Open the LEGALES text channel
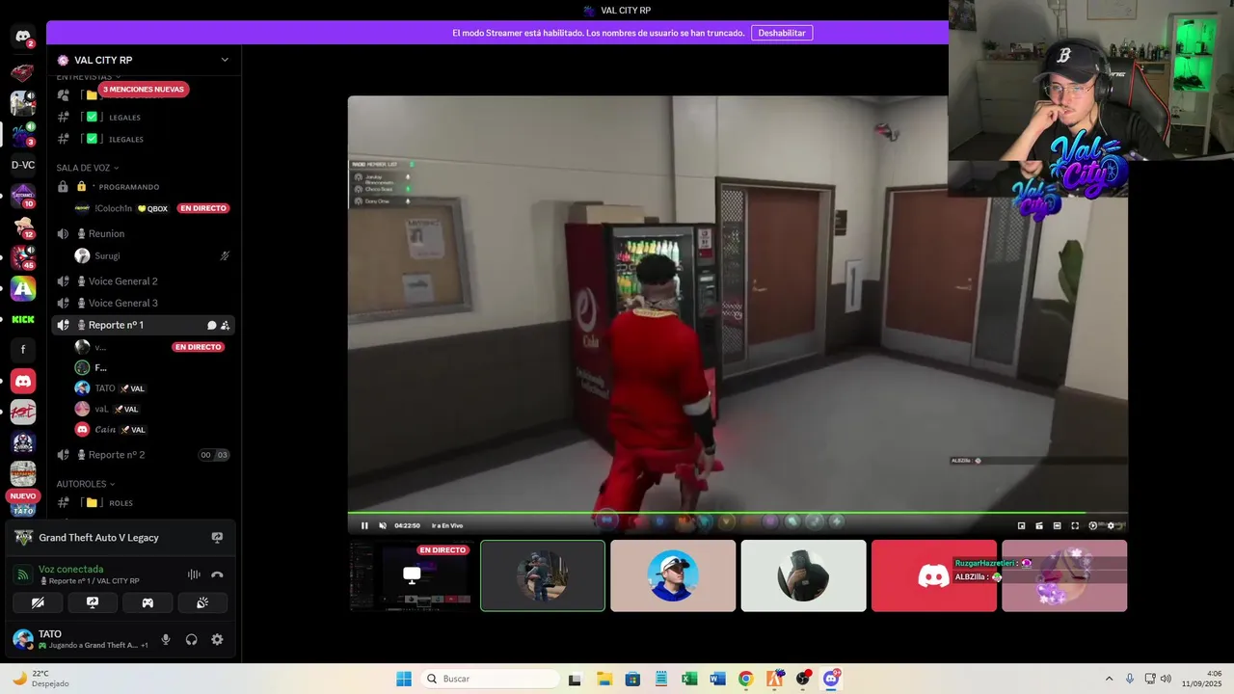Image resolution: width=1234 pixels, height=694 pixels. click(143, 117)
